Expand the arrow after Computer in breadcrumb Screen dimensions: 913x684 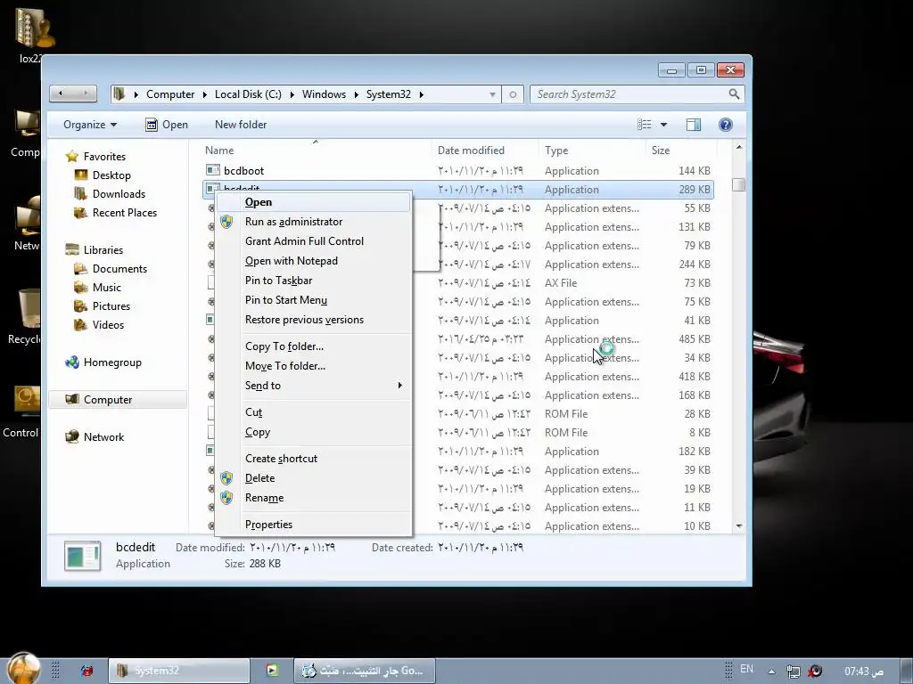tap(205, 94)
